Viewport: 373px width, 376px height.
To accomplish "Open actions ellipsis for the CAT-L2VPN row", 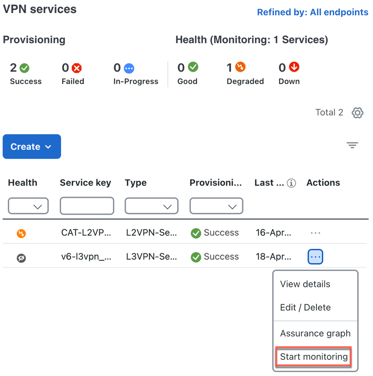I will (x=315, y=233).
